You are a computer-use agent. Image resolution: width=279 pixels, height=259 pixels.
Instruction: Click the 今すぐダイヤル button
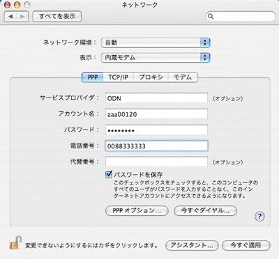coord(205,211)
